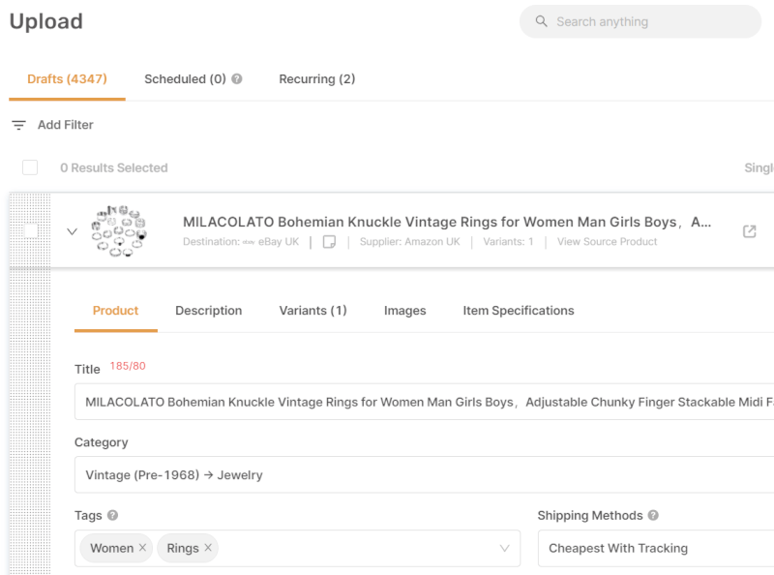Click the note icon next to eBay UK
Viewport: 774px width, 575px height.
pos(329,242)
